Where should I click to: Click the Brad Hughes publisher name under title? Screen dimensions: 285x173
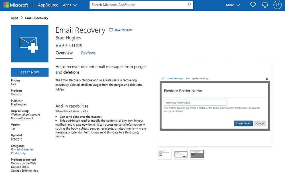68,38
